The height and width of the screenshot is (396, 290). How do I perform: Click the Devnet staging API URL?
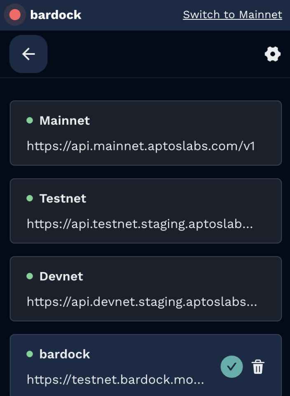[142, 302]
